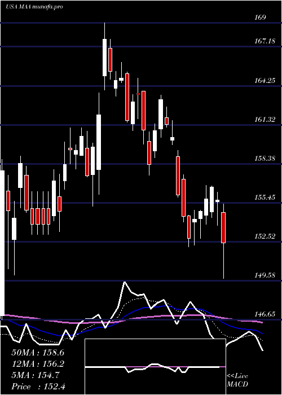Click the Price : 152.4 readout
282x395 pixels.
(x=38, y=387)
